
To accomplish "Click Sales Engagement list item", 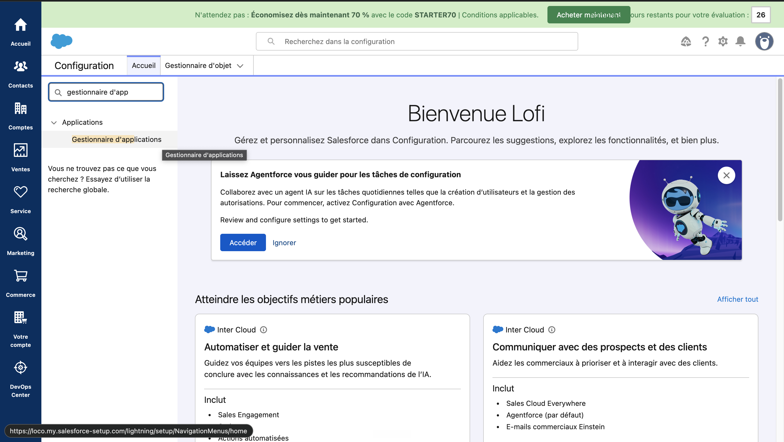I will (248, 415).
